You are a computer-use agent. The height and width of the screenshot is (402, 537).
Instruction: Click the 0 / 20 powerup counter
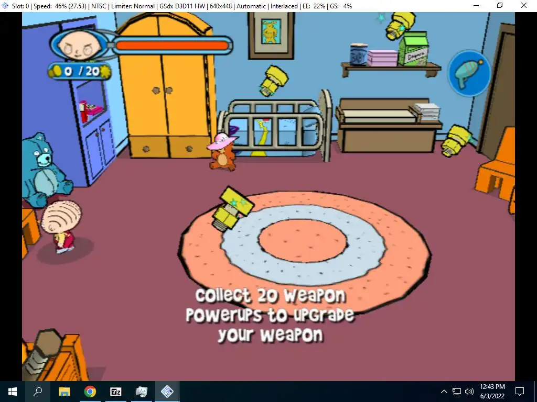click(x=80, y=71)
